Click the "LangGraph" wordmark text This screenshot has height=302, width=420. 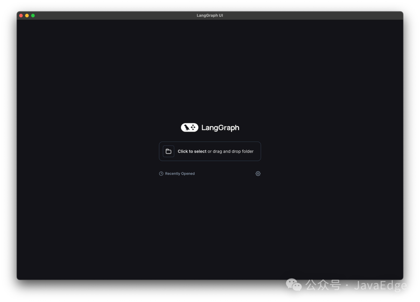coord(220,128)
